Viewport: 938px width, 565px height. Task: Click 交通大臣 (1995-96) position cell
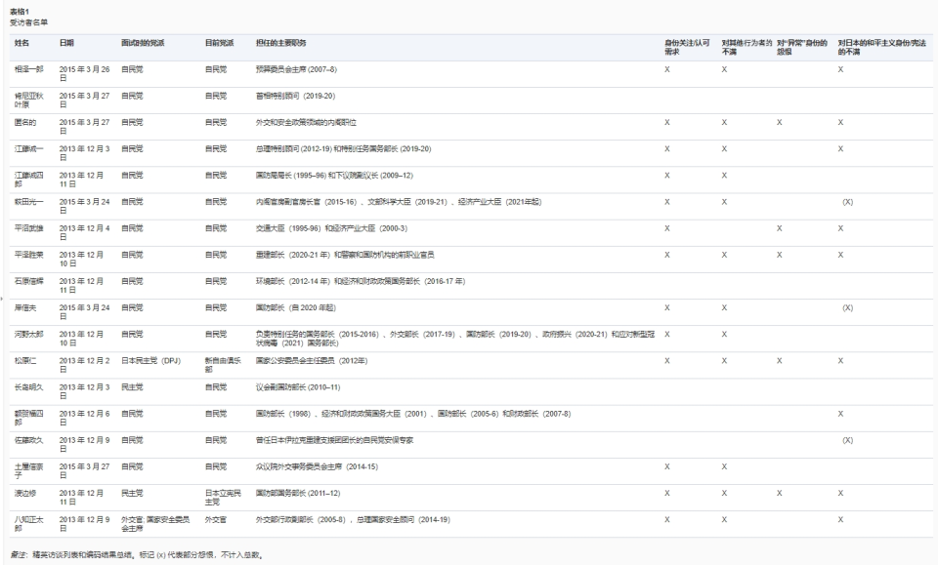point(331,228)
